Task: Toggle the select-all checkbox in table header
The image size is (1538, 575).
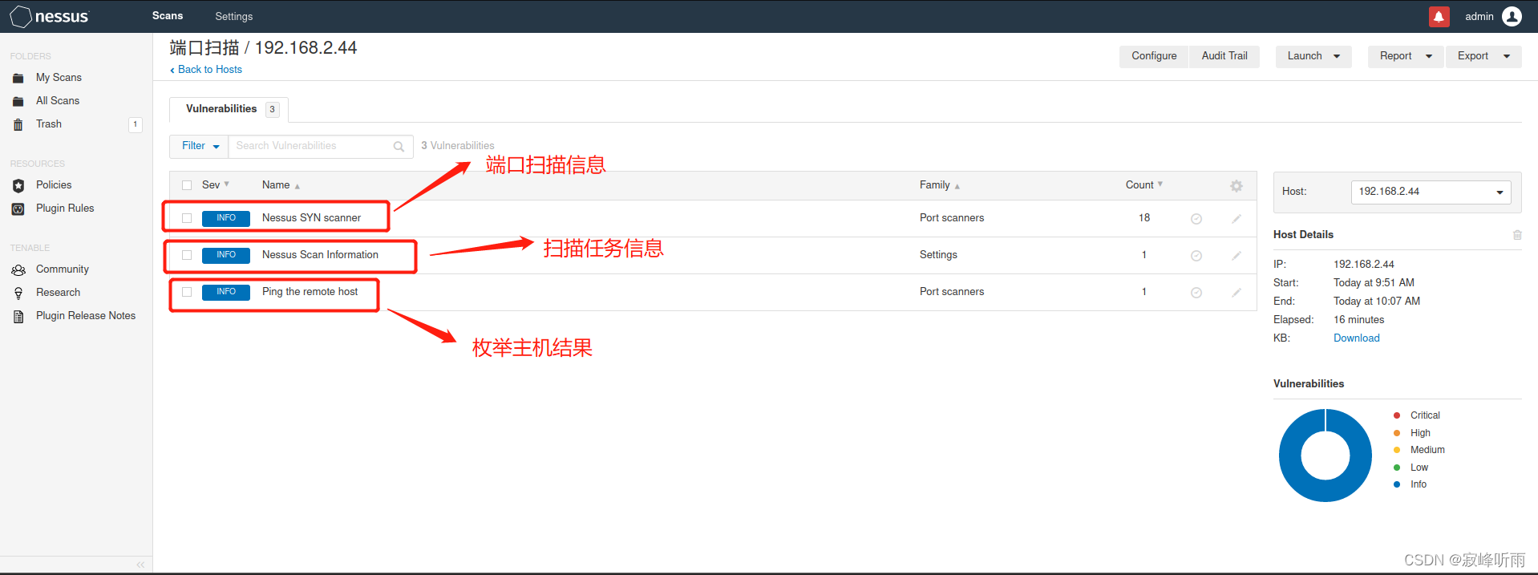Action: pos(187,185)
